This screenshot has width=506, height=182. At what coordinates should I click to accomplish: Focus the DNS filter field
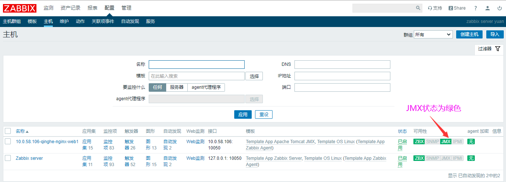coord(342,64)
